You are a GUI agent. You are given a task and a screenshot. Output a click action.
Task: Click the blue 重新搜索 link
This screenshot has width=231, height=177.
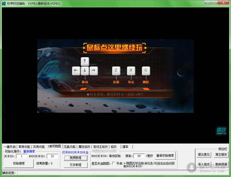click(29, 151)
